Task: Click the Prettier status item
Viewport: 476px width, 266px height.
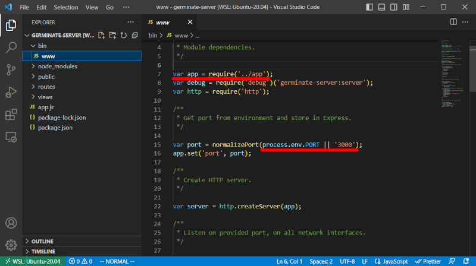Action: point(428,261)
